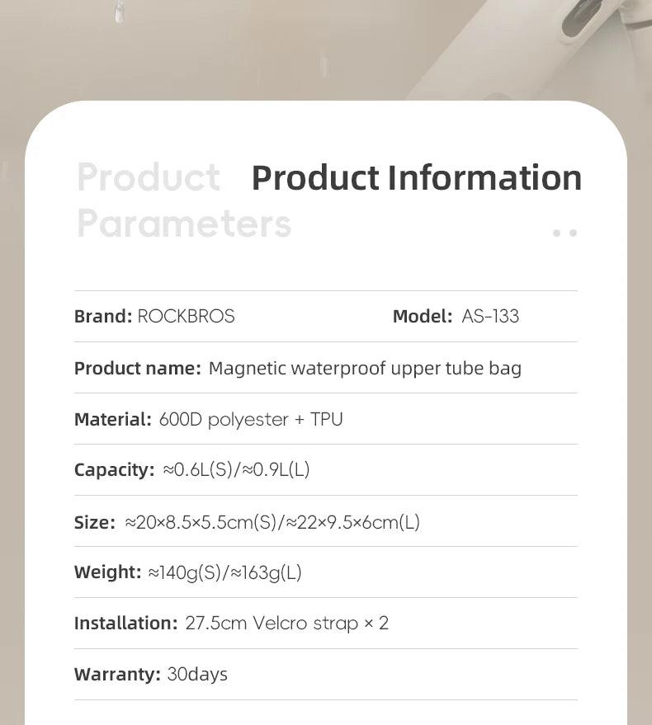Screen dimensions: 652x725
Task: Select the Product name label
Action: pyautogui.click(x=138, y=369)
